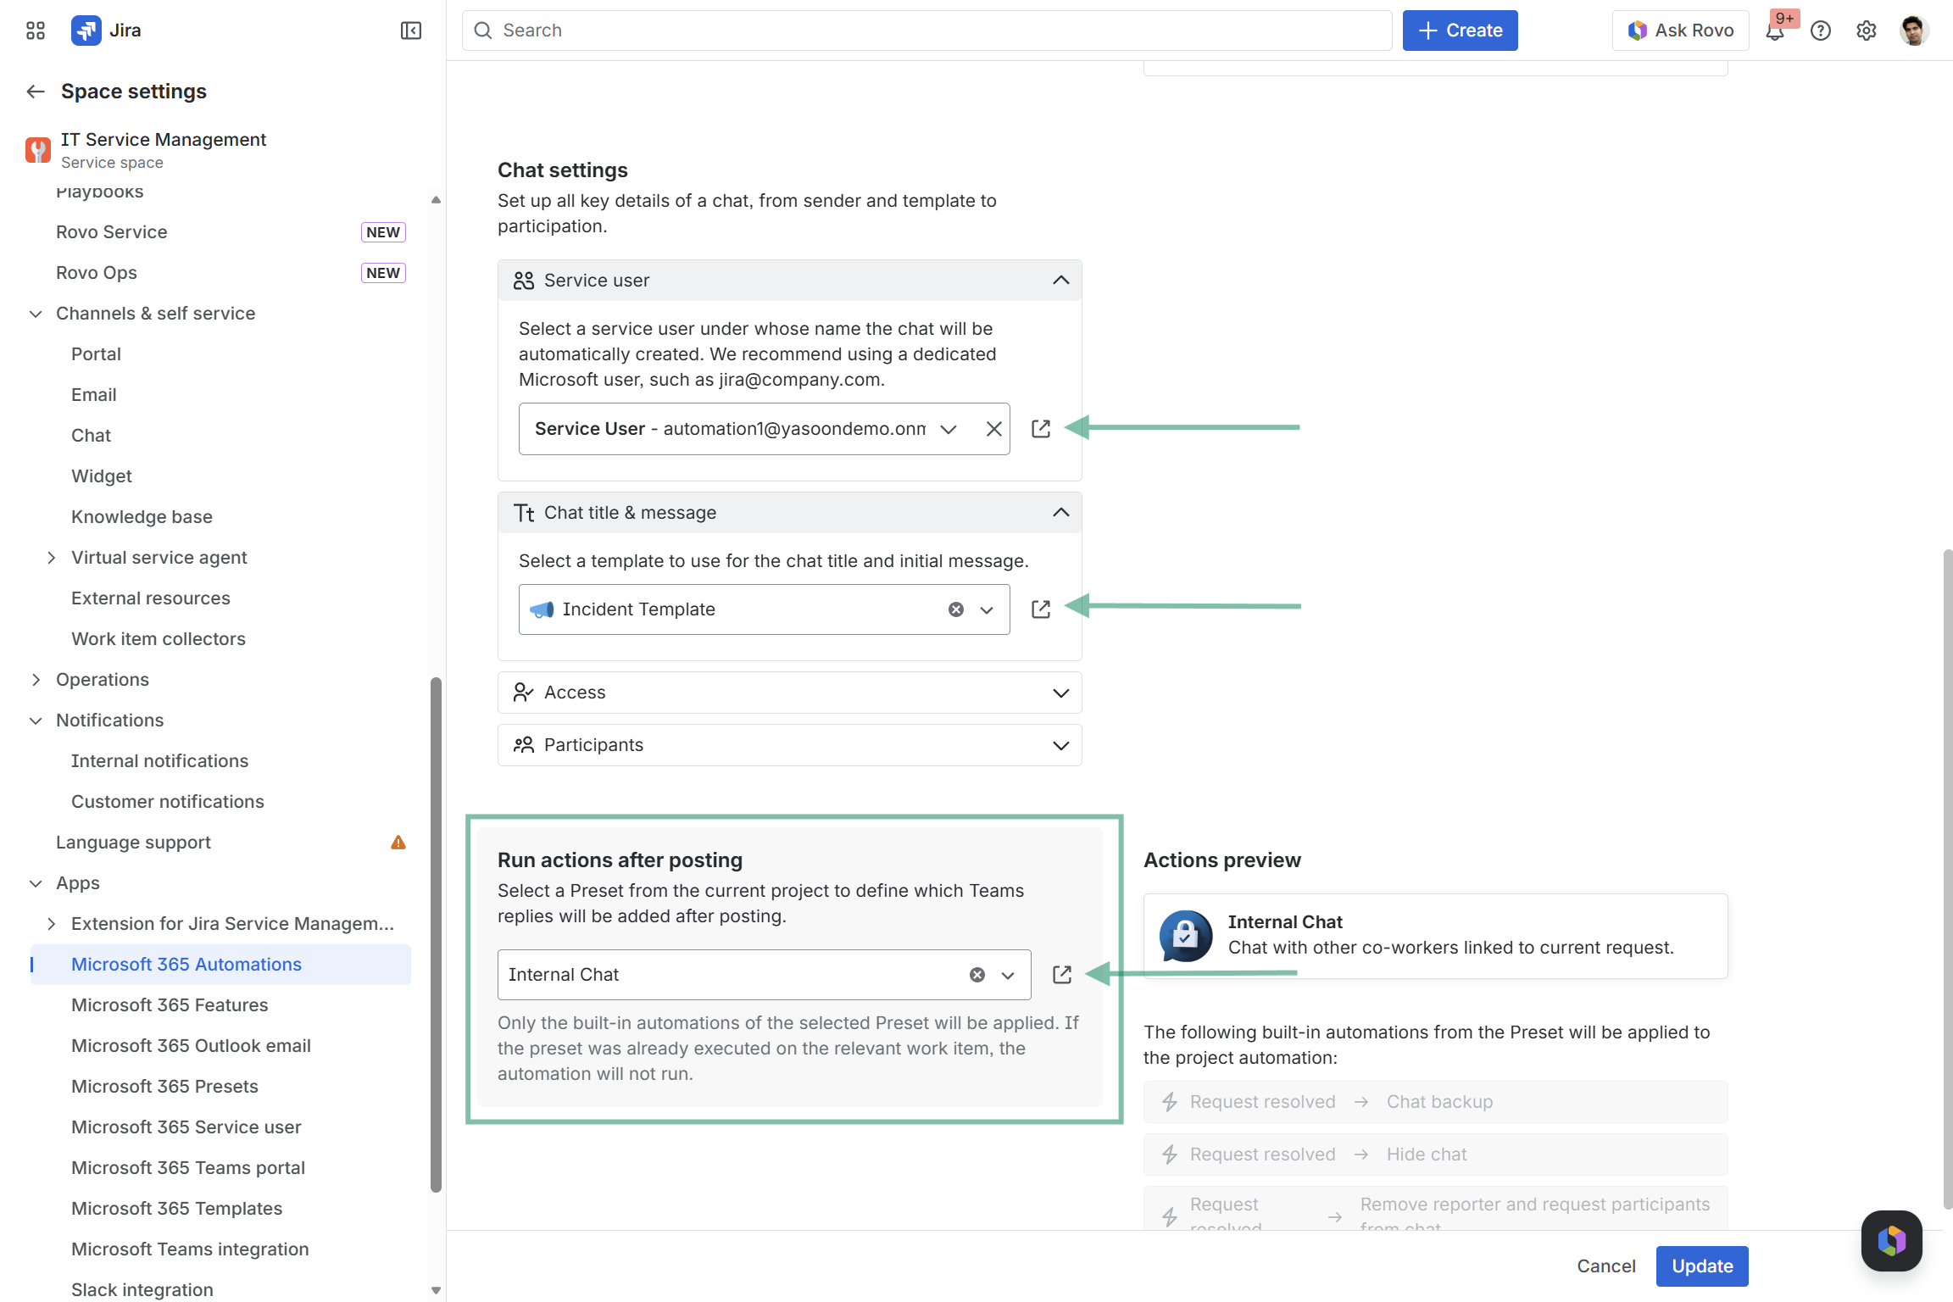Image resolution: width=1953 pixels, height=1302 pixels.
Task: Open Microsoft 365 Presets in sidebar
Action: click(164, 1087)
